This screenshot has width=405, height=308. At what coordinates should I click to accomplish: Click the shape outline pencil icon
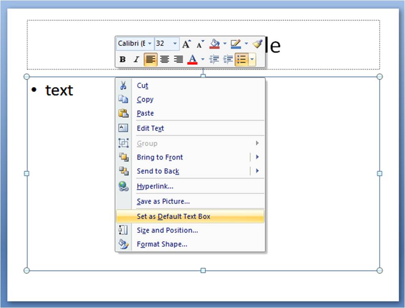click(x=235, y=43)
